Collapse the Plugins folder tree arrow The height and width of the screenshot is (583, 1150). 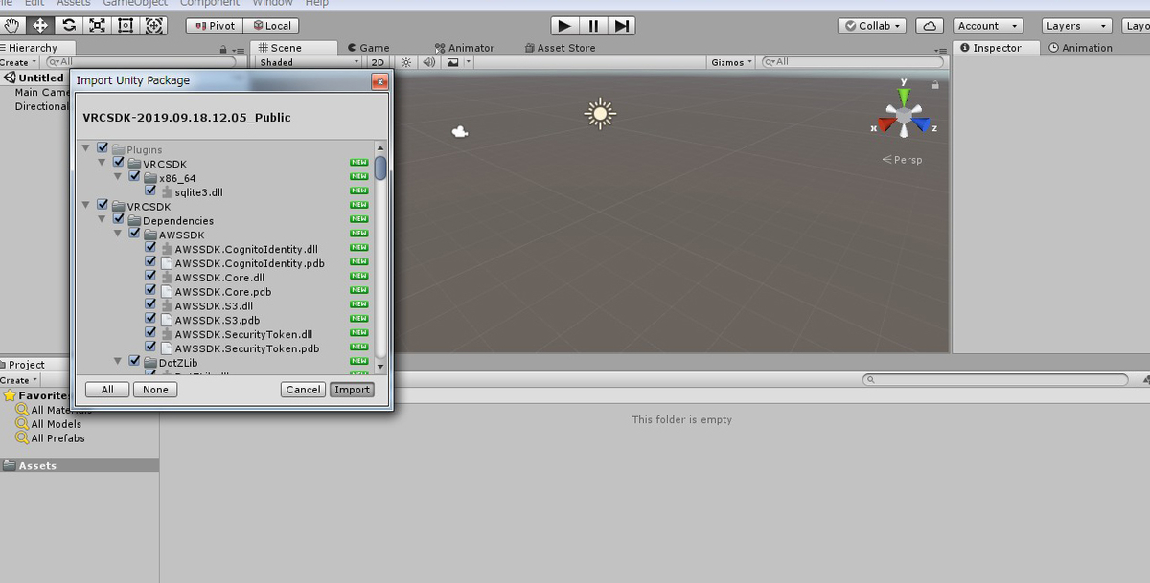pyautogui.click(x=86, y=149)
